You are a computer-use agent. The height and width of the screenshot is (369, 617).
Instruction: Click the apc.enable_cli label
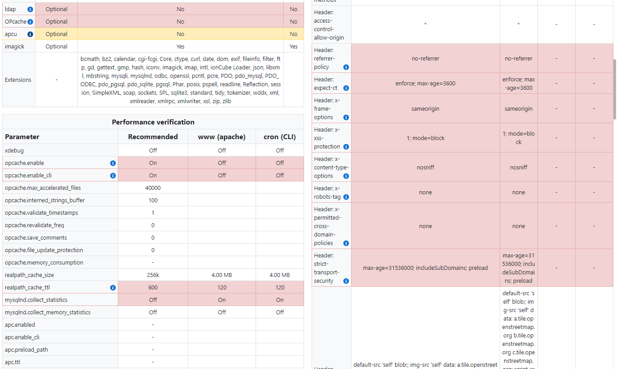(22, 337)
